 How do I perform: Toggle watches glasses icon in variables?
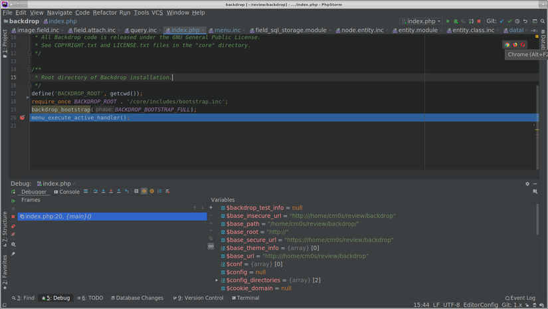point(211,246)
